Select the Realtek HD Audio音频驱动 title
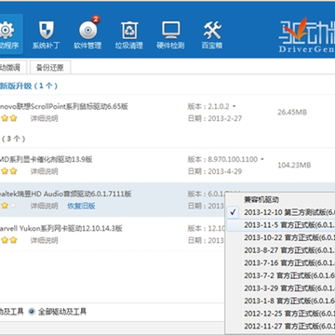This screenshot has height=335, width=335. [x=66, y=194]
